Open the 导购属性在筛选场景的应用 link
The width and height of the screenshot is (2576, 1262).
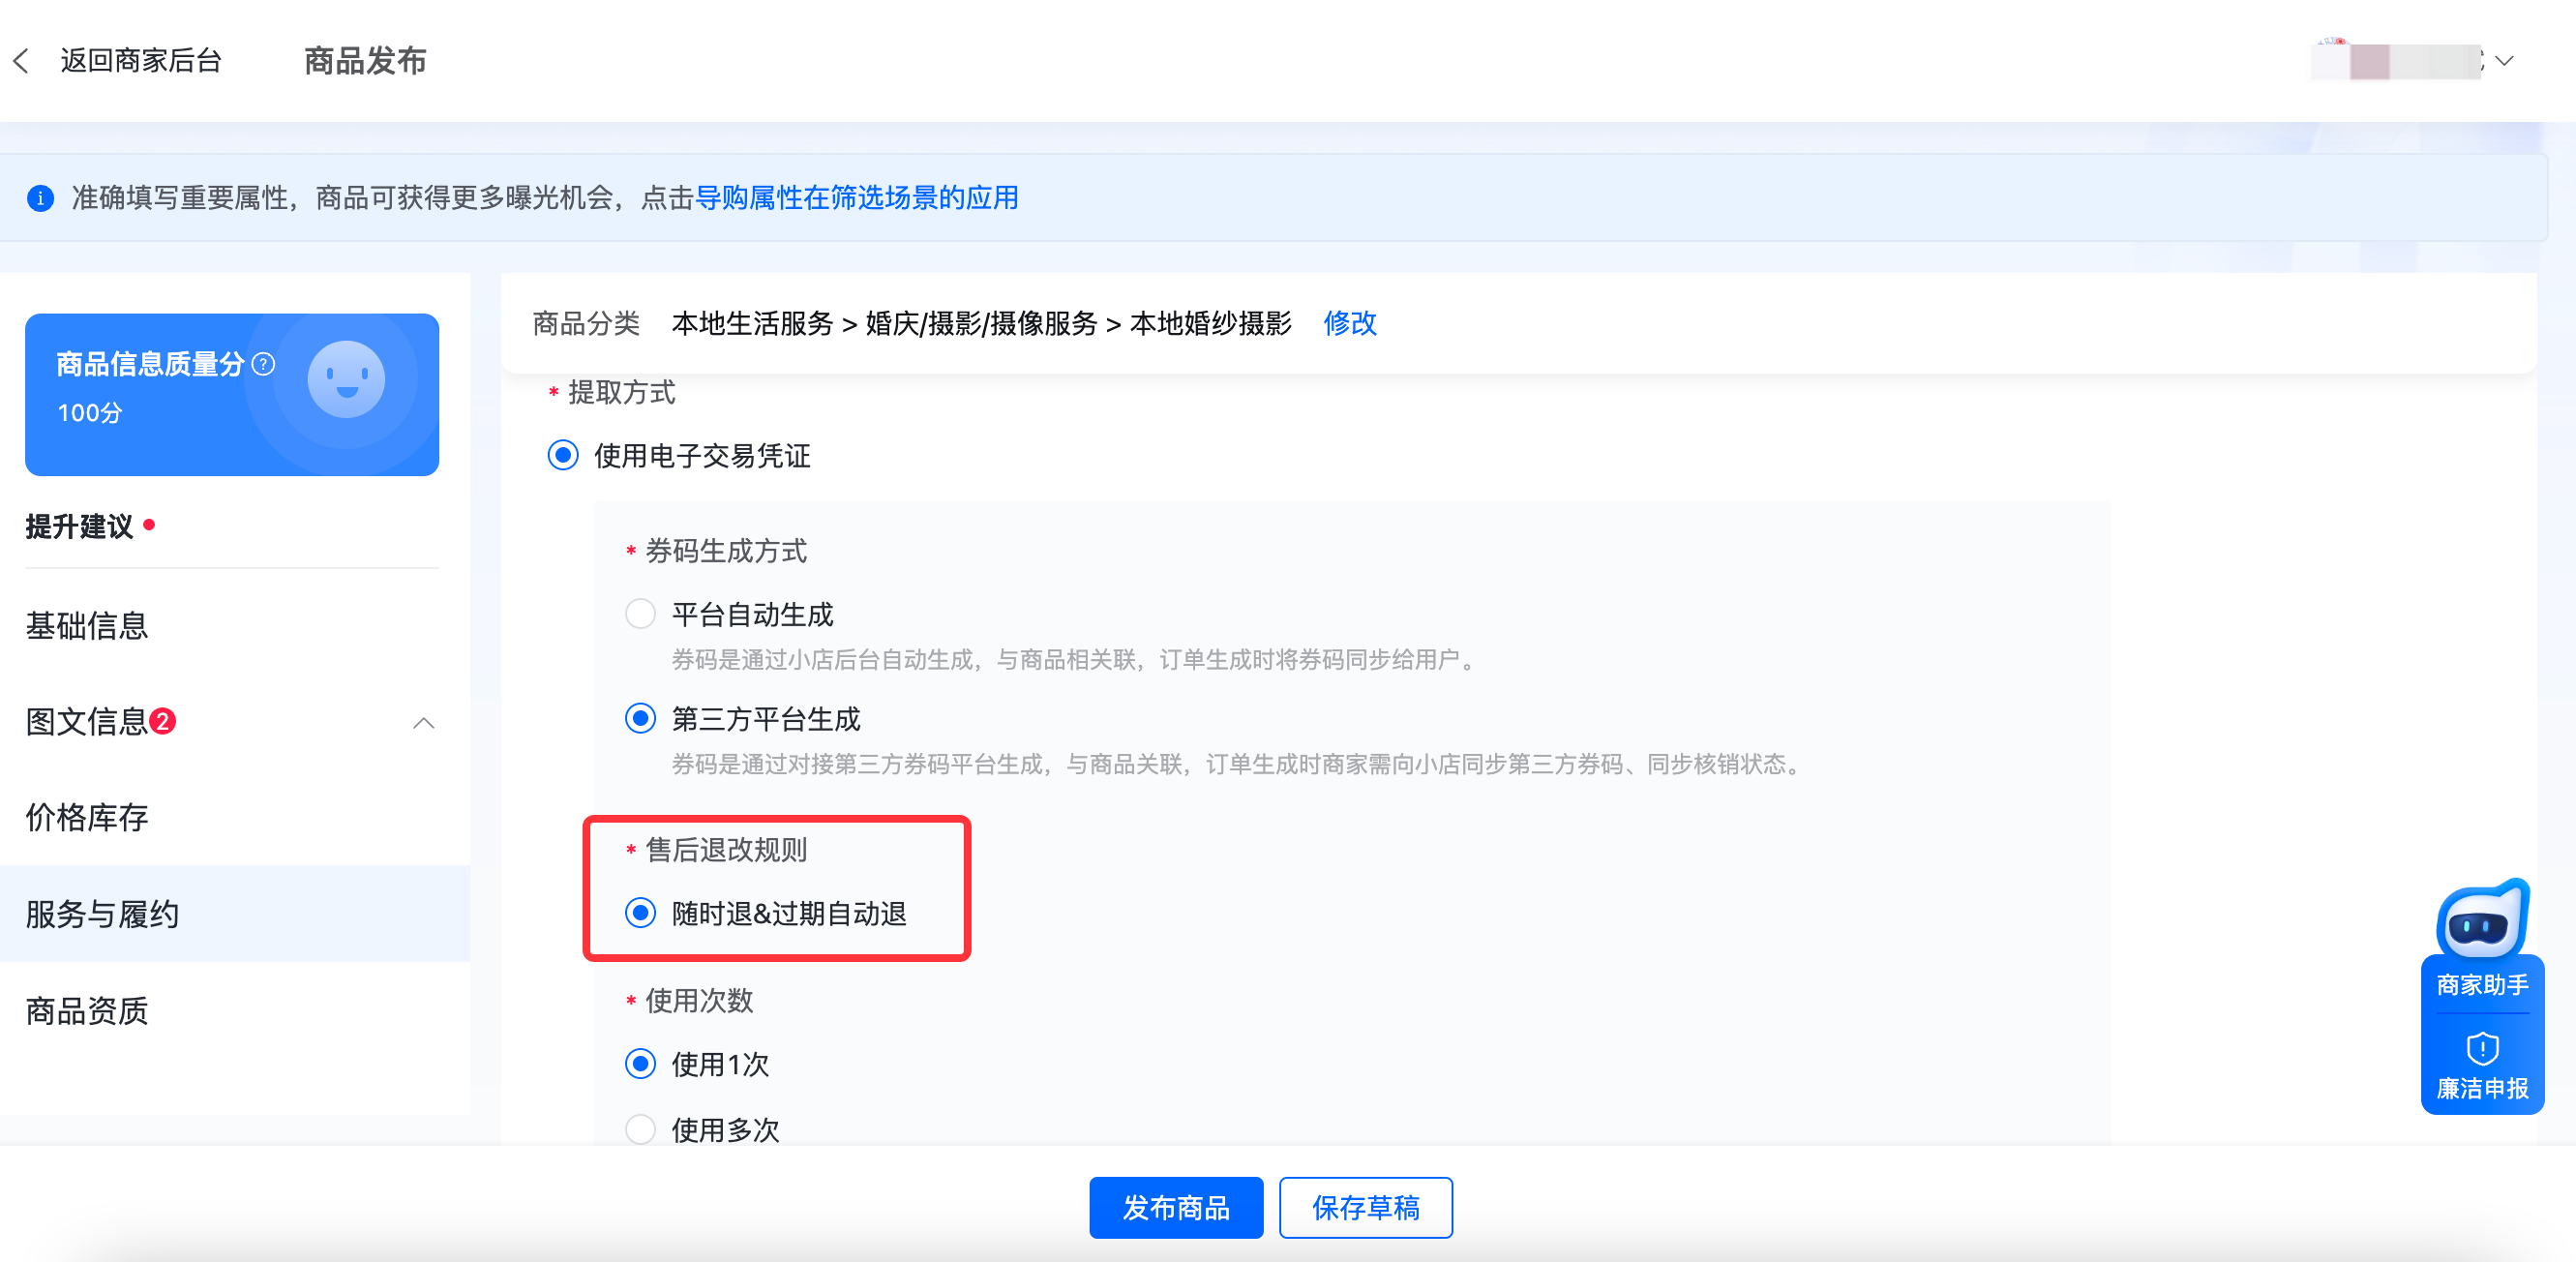tap(857, 198)
